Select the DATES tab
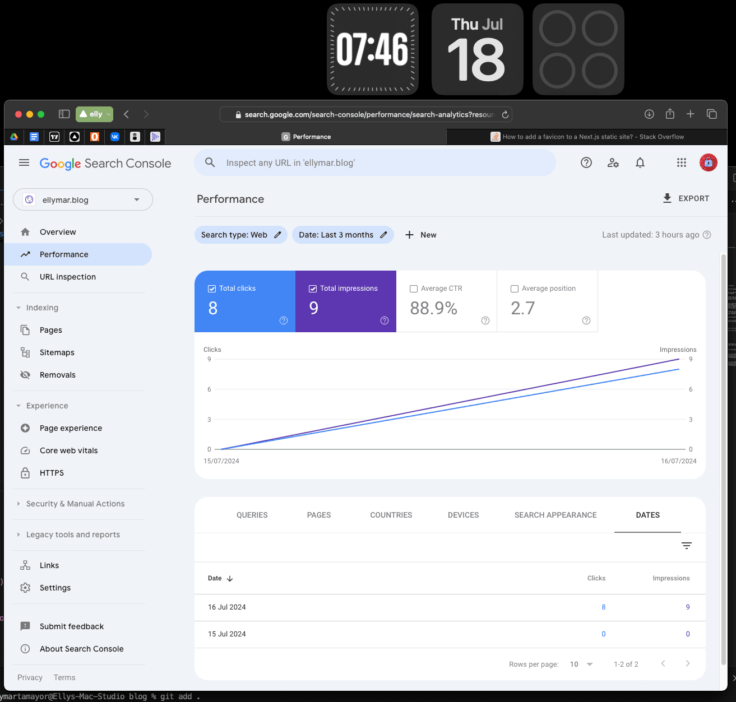The height and width of the screenshot is (702, 736). pyautogui.click(x=648, y=515)
